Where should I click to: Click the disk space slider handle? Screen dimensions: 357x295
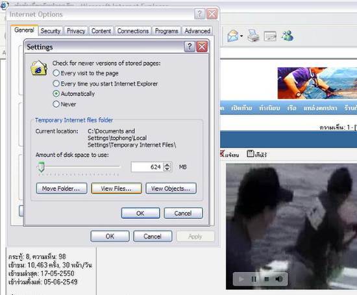coord(41,167)
